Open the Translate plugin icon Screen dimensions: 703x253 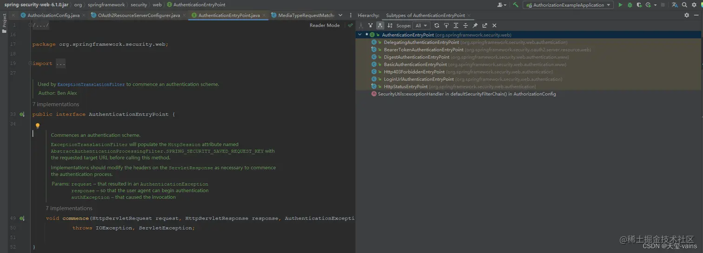pyautogui.click(x=675, y=5)
